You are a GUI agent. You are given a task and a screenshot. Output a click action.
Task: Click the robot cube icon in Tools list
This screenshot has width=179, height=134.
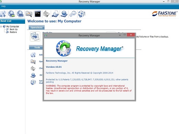33,82
